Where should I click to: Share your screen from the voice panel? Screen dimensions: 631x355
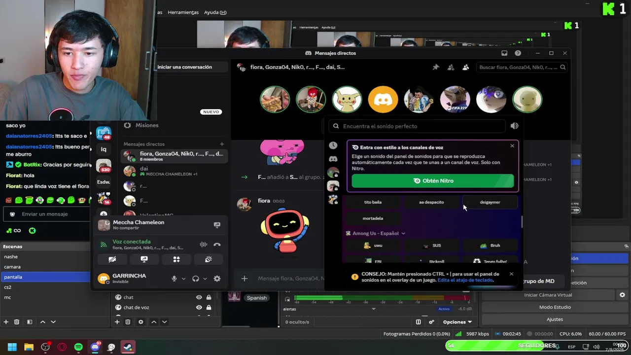pos(144,259)
